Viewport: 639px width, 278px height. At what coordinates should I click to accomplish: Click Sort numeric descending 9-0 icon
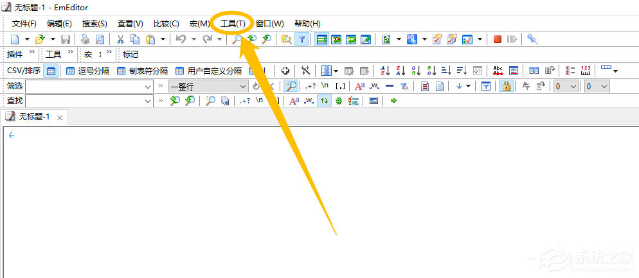[431, 71]
